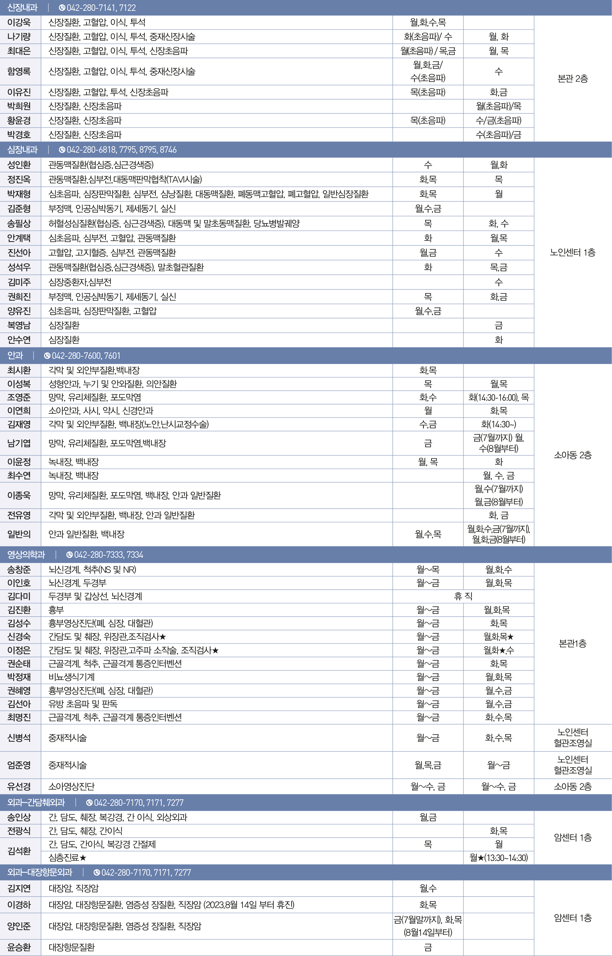Click specialty 유방 초음파 및 판독
The height and width of the screenshot is (956, 612).
[83, 704]
